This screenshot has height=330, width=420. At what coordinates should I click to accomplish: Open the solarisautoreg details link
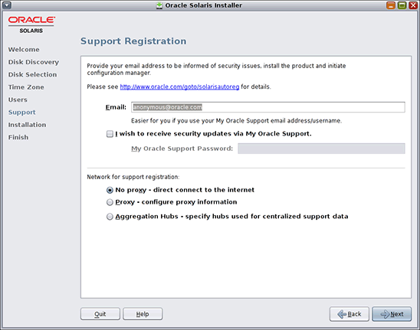pos(179,87)
